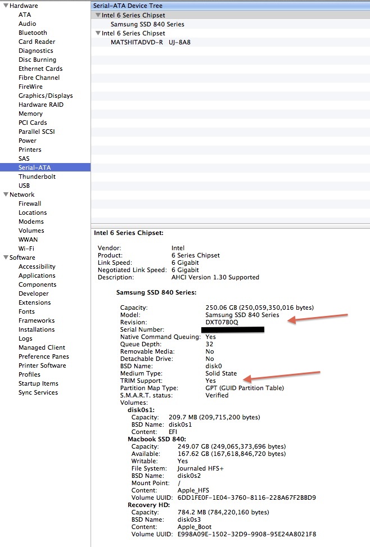The width and height of the screenshot is (370, 547).
Task: Collapse the Software section triangle
Action: (x=6, y=257)
